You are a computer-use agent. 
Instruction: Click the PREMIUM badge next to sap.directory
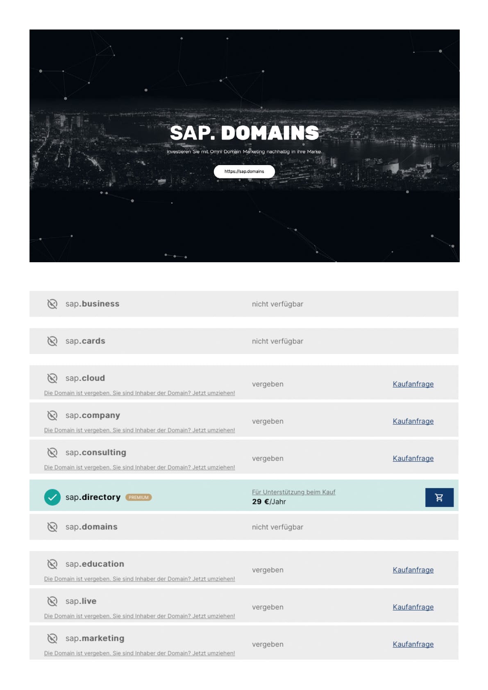[138, 497]
